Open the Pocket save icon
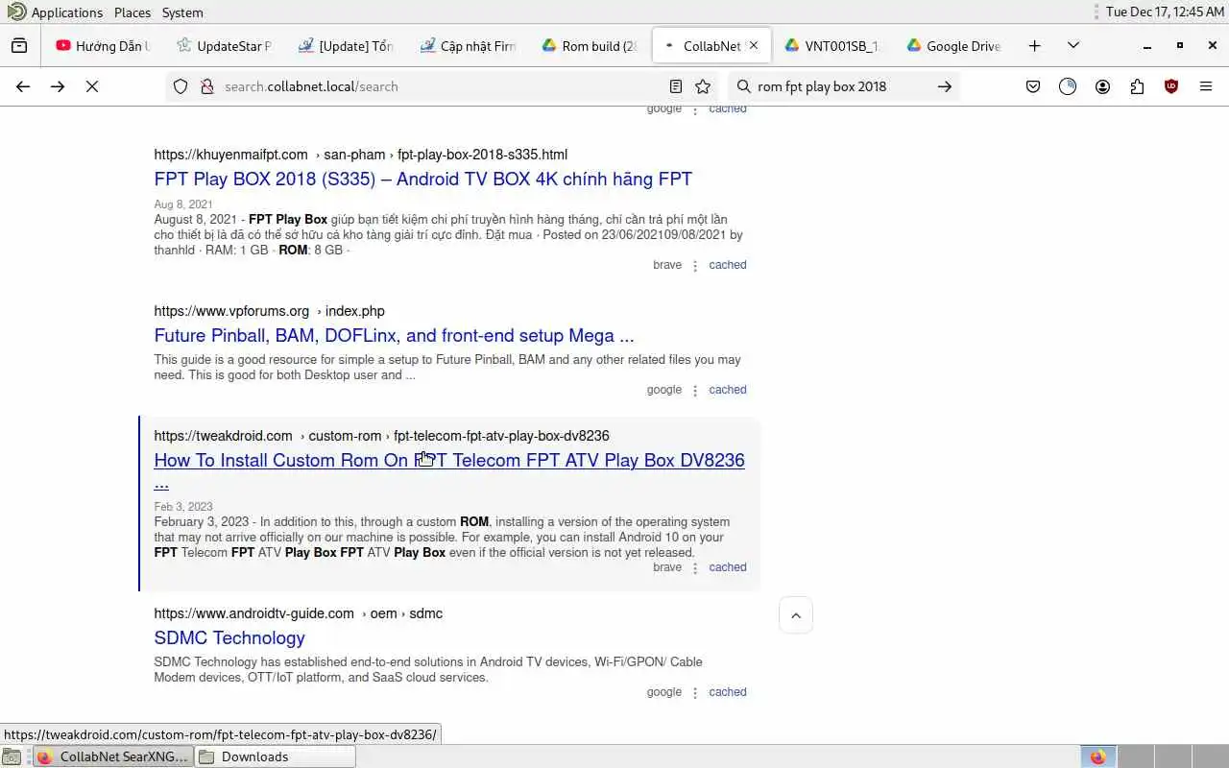 tap(1033, 86)
